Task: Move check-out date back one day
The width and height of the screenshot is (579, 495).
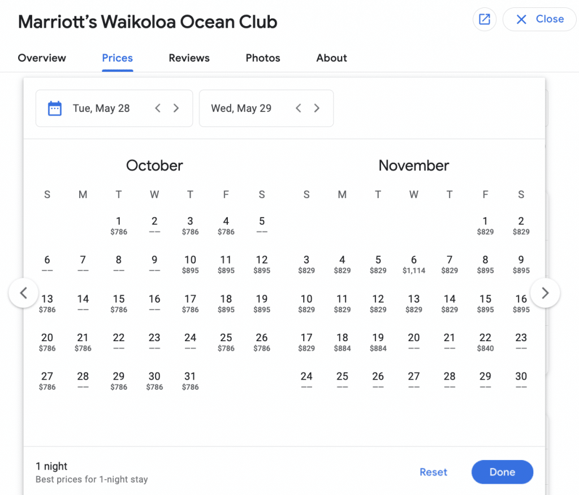Action: point(299,109)
